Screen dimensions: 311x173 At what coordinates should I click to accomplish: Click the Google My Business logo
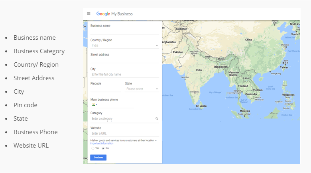(114, 14)
